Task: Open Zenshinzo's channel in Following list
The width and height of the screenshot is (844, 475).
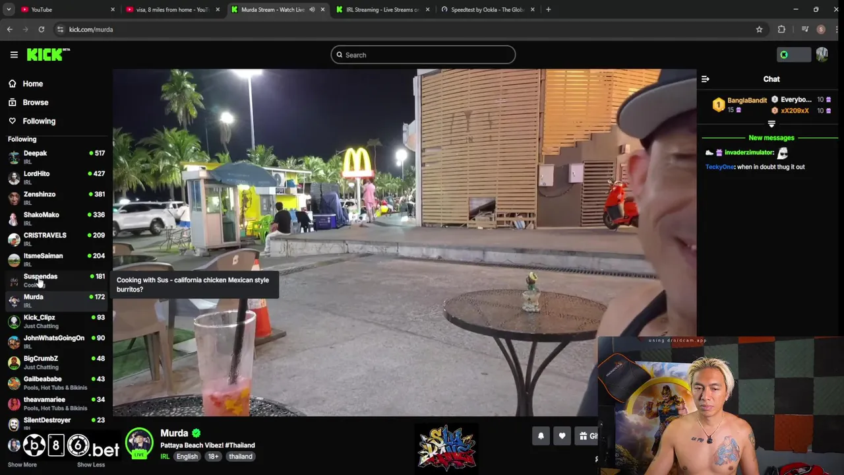Action: coord(56,198)
